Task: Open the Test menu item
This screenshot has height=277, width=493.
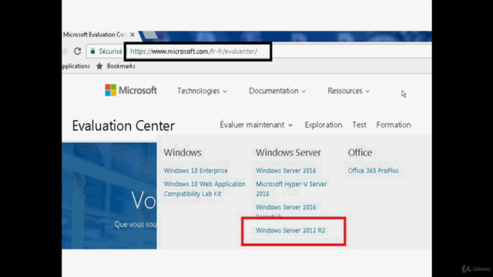Action: [359, 125]
